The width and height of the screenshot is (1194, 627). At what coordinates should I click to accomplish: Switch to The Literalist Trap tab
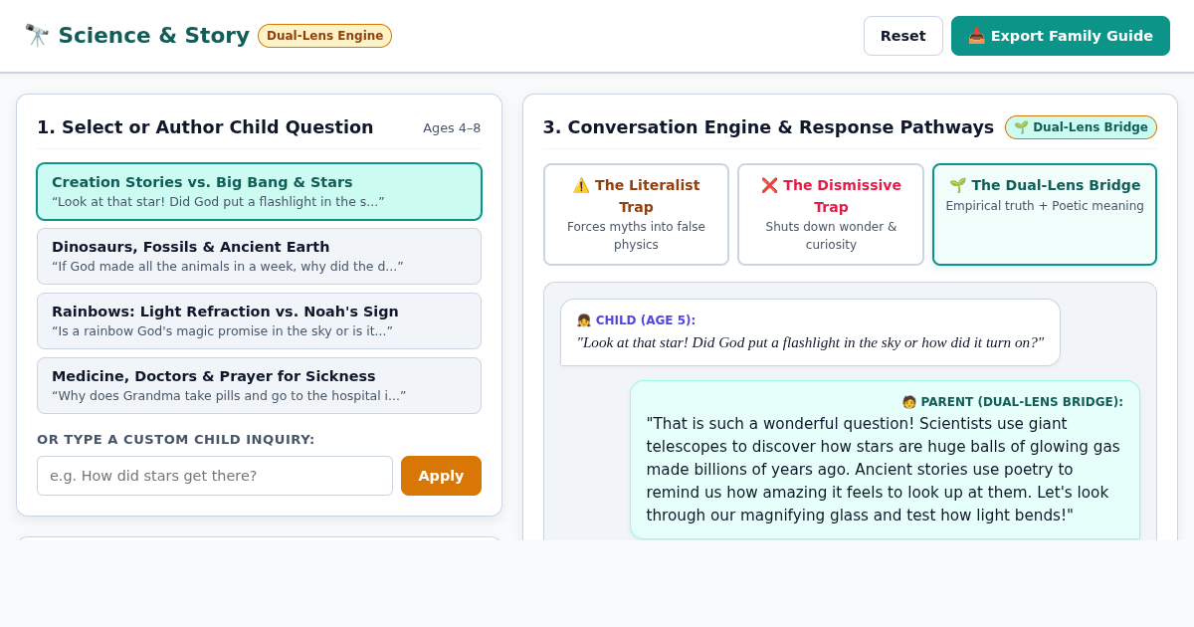pos(636,214)
